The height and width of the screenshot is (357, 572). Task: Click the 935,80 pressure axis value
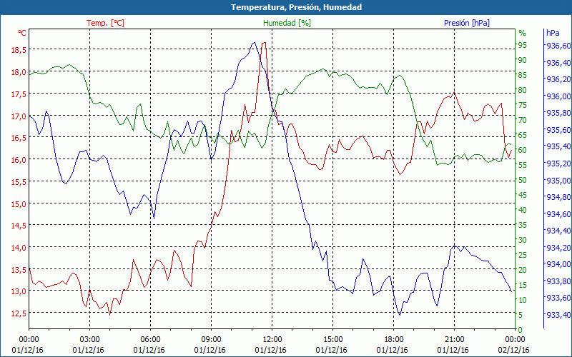(x=558, y=114)
